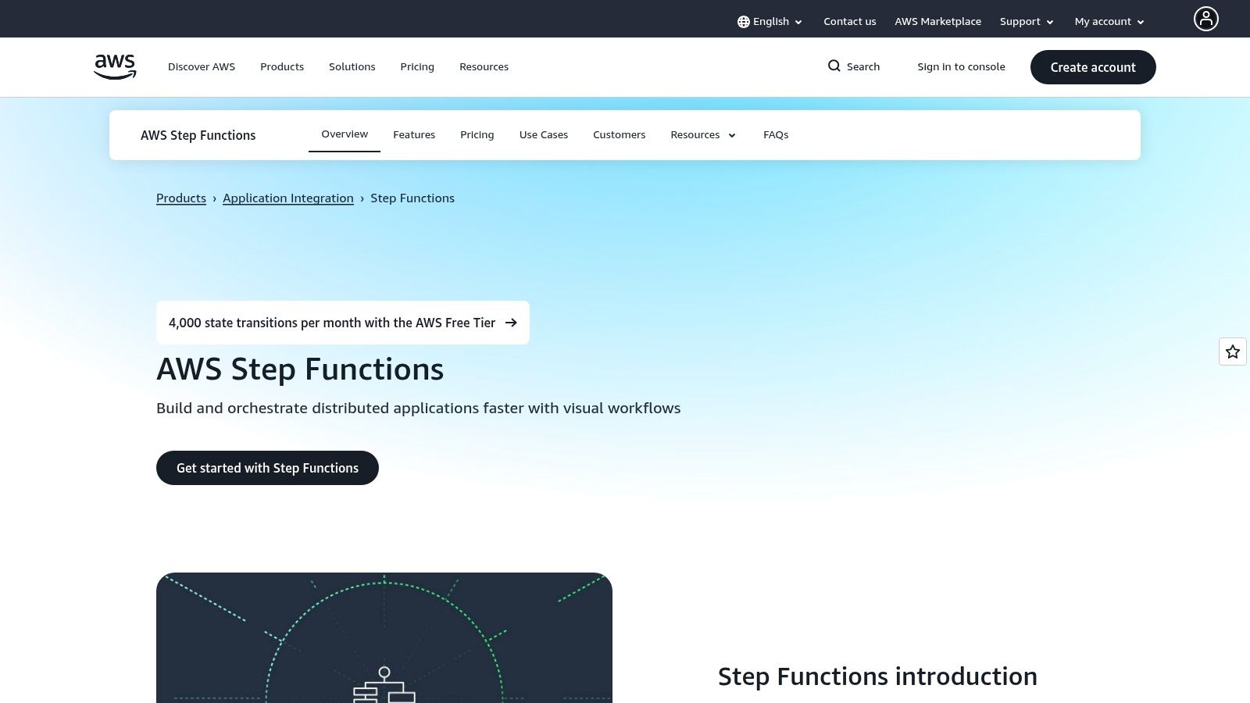Click the arrow in the Free Tier banner
1250x703 pixels.
[511, 322]
